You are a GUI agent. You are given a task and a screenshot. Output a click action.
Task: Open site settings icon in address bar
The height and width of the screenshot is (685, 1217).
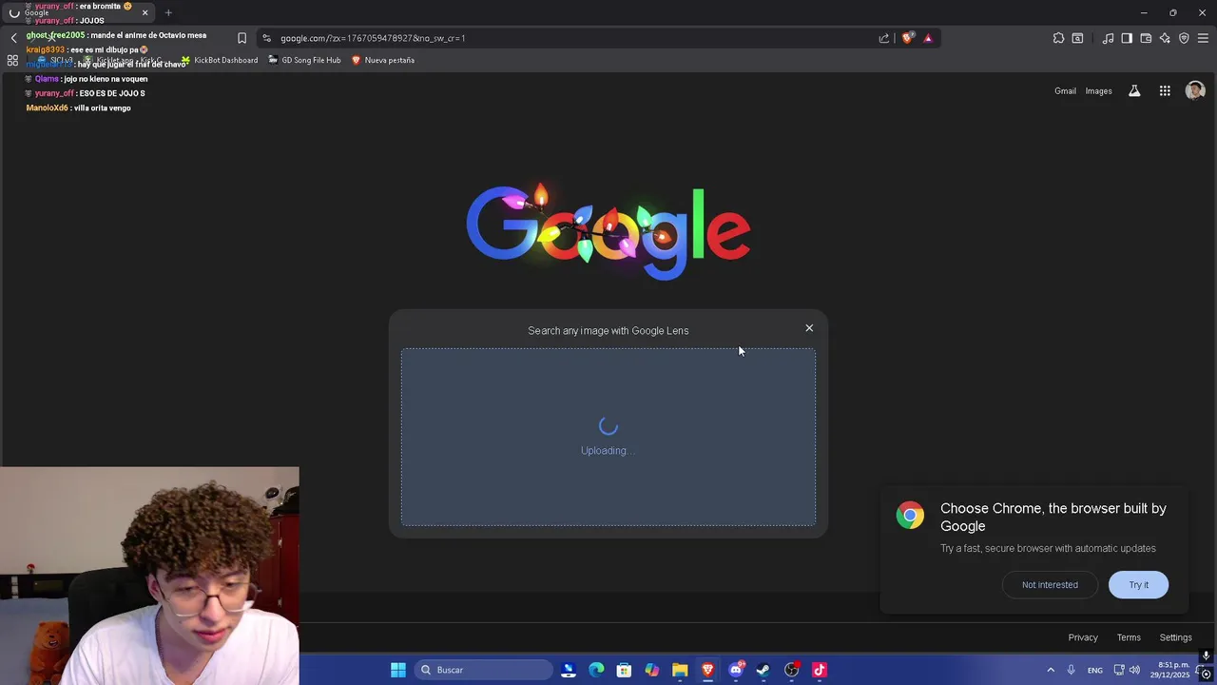coord(266,38)
